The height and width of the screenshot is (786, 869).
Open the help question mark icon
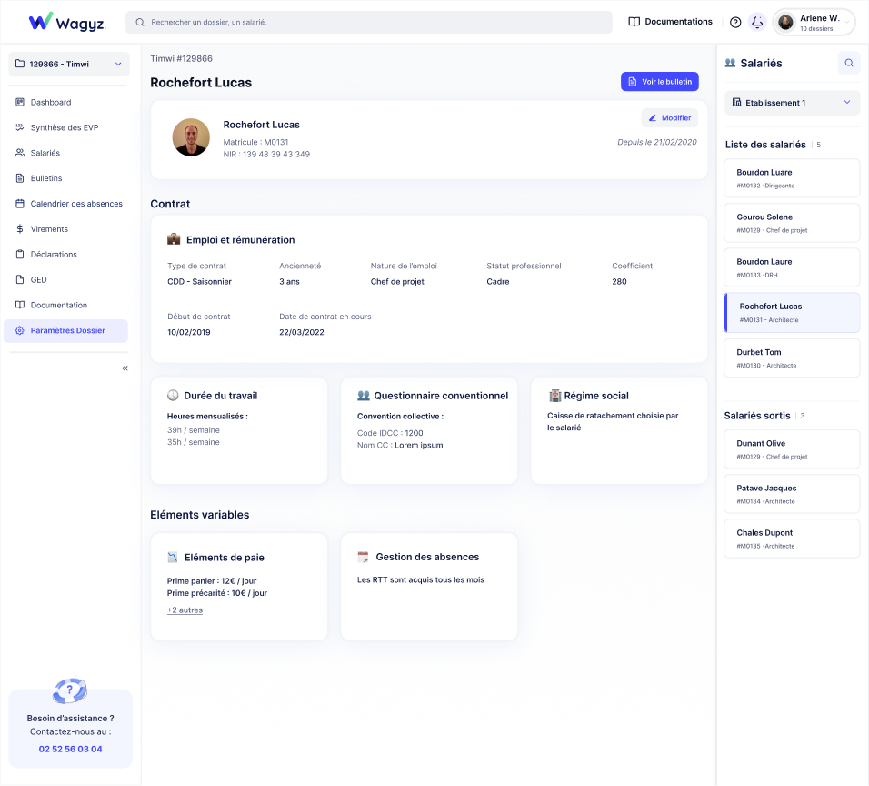(734, 22)
